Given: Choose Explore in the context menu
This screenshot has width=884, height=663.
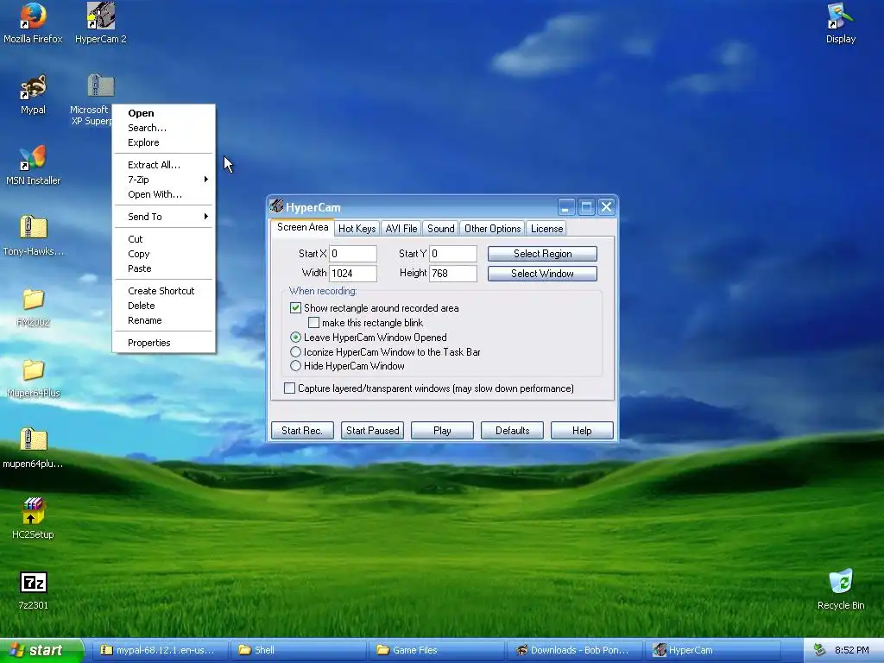Looking at the screenshot, I should point(163,142).
